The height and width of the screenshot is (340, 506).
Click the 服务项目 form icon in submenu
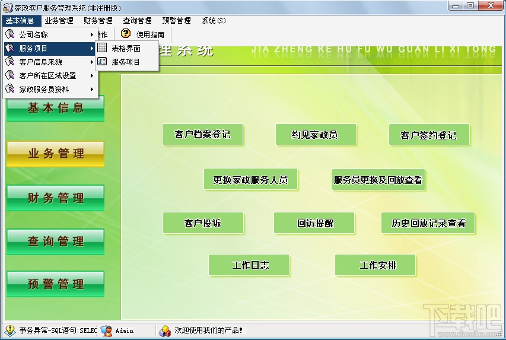tap(102, 61)
